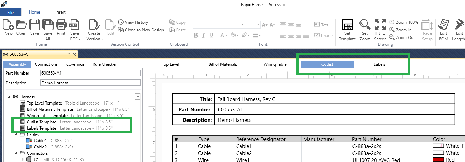Click the Save PDF button
Viewport: 465px width, 162px height.
(75, 30)
